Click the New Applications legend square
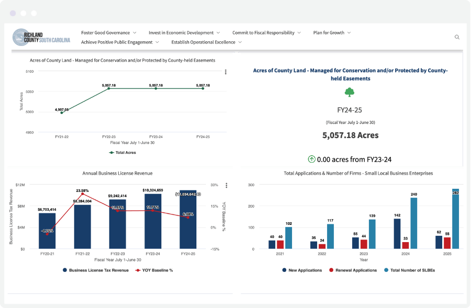The width and height of the screenshot is (471, 308). [x=283, y=270]
